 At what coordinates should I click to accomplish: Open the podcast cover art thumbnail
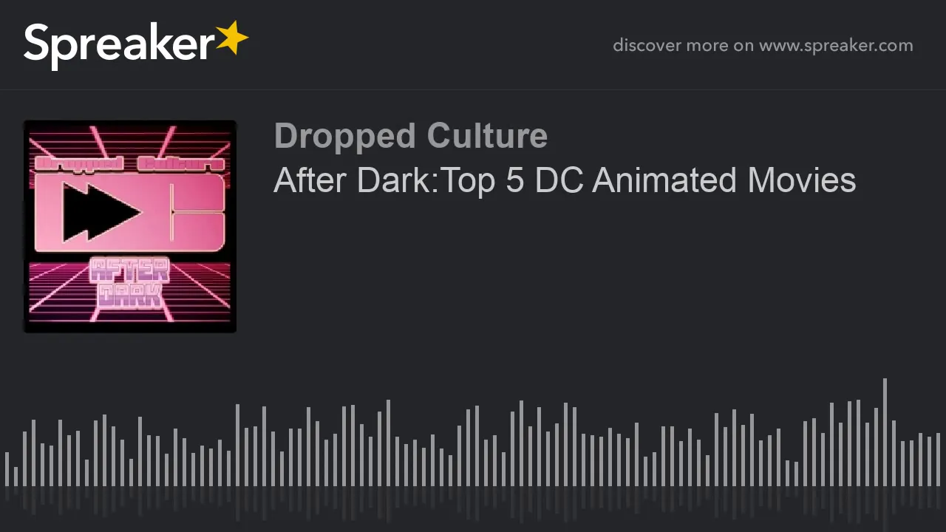click(x=130, y=226)
